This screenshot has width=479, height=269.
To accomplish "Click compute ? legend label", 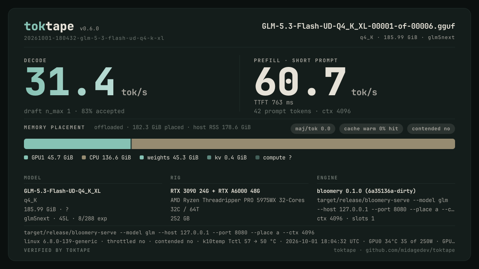I will point(277,157).
